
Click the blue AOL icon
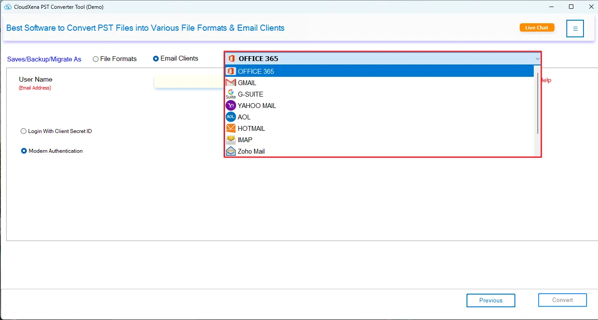click(231, 117)
